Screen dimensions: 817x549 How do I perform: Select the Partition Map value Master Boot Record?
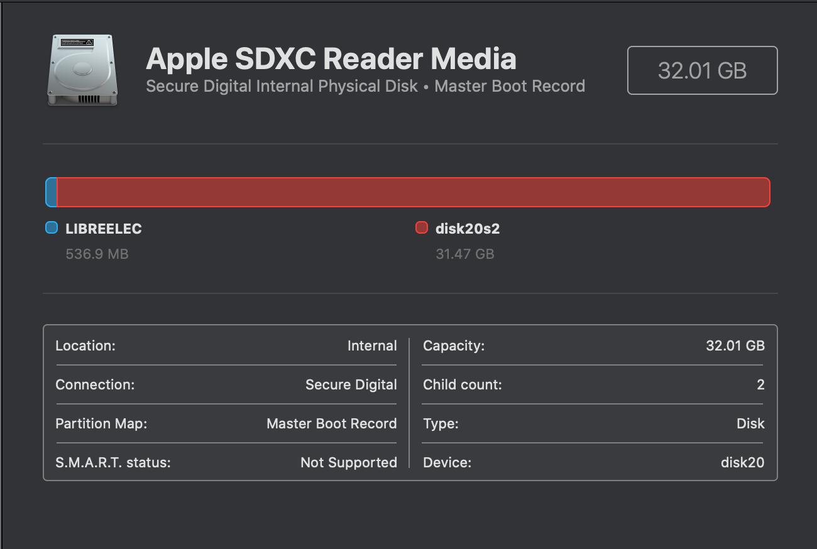331,423
